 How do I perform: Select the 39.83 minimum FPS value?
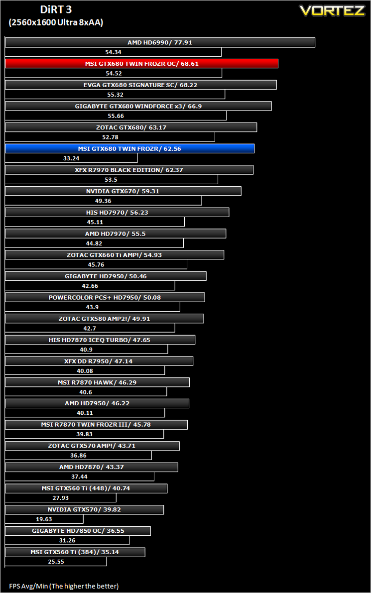click(x=84, y=434)
